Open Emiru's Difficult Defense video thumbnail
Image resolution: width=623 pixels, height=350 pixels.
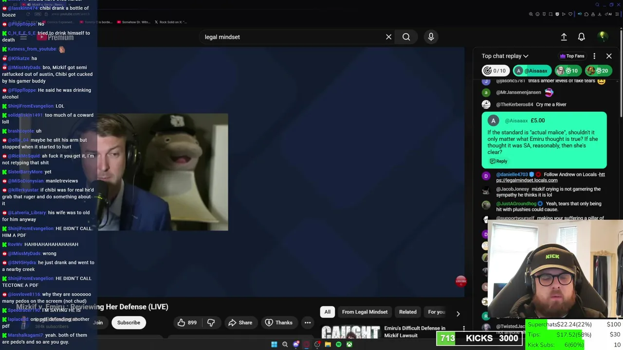350,332
